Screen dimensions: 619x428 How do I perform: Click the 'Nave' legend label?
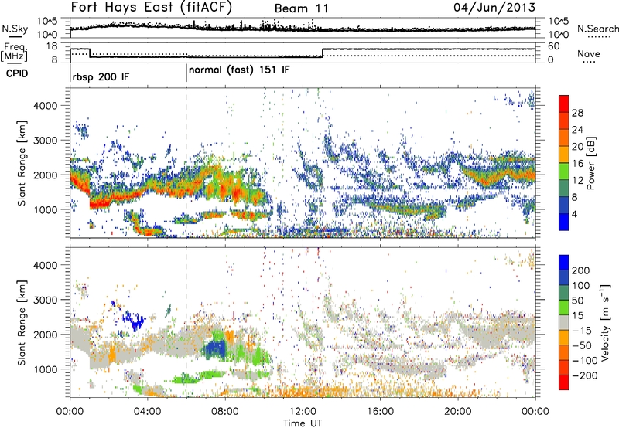point(589,54)
